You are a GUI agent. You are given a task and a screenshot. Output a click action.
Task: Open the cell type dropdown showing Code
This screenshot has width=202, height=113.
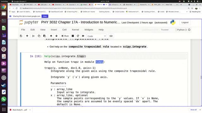pyautogui.click(x=97, y=36)
